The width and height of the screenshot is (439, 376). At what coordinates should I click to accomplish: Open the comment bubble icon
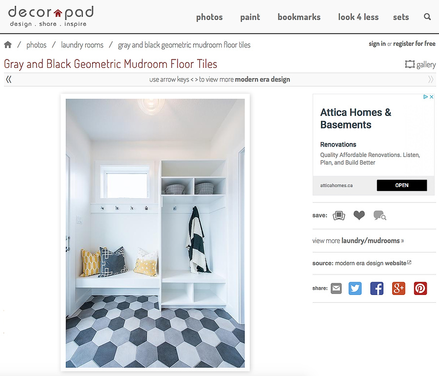tap(379, 215)
